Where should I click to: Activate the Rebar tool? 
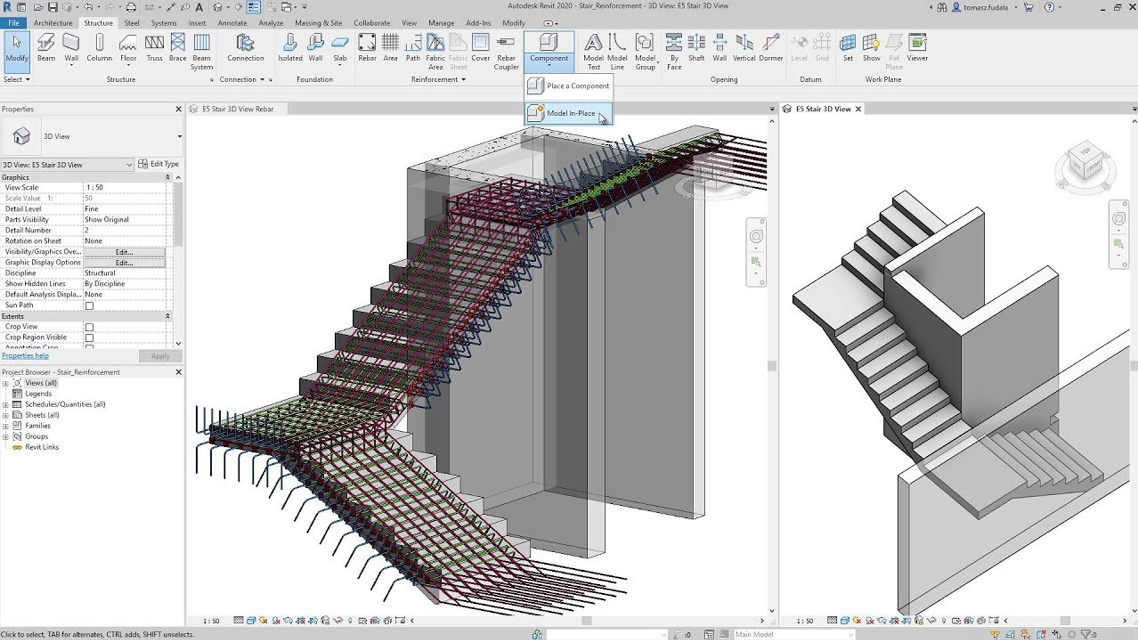click(367, 47)
